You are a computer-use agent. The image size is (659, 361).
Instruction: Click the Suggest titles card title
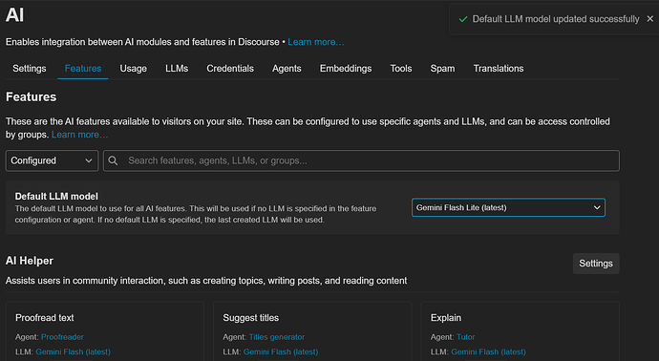point(251,318)
